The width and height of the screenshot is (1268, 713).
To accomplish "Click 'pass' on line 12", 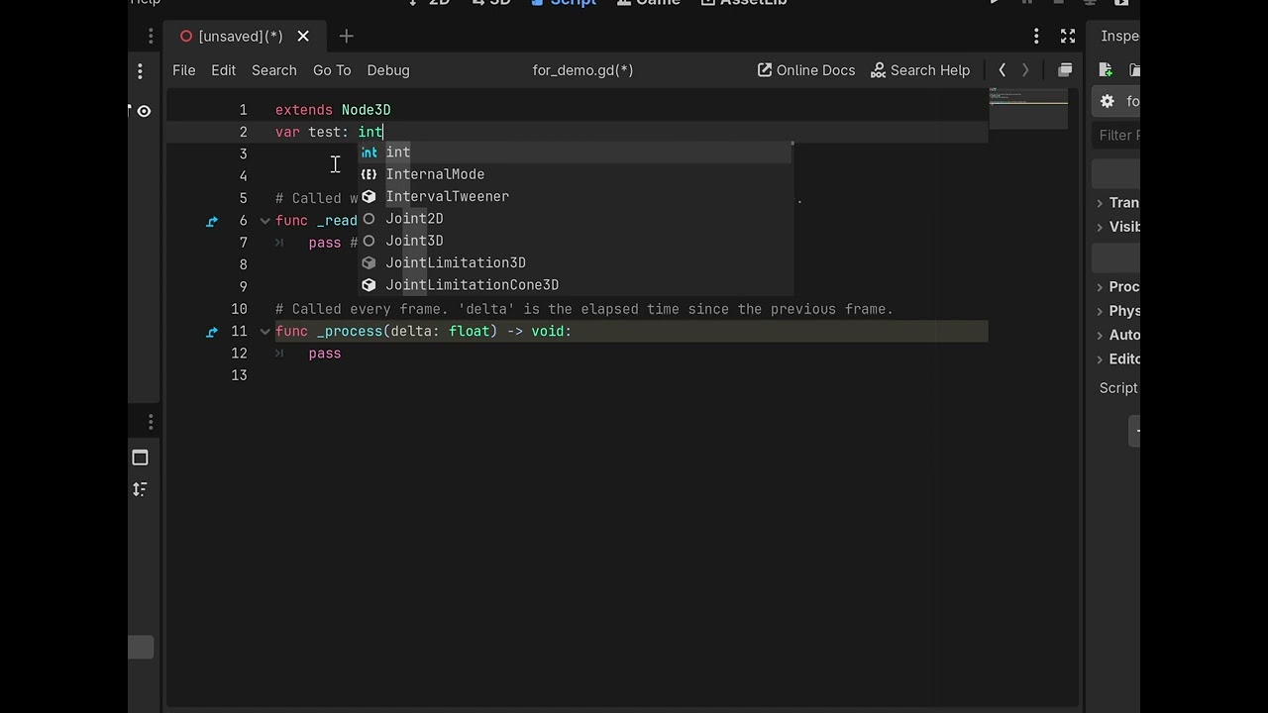I will [x=325, y=354].
